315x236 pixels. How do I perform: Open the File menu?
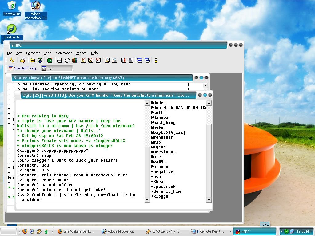[10, 53]
